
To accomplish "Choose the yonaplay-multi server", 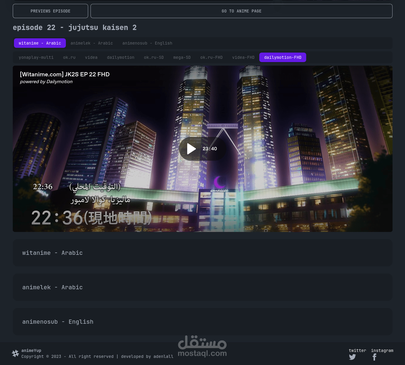I will [36, 57].
